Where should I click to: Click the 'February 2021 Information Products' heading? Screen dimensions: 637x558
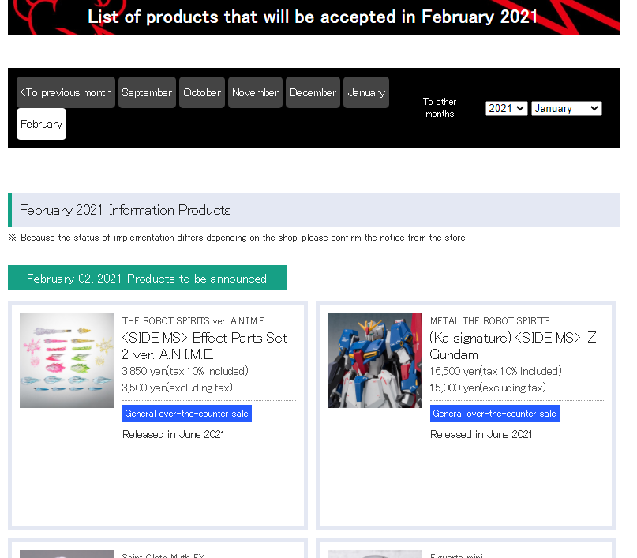(126, 210)
